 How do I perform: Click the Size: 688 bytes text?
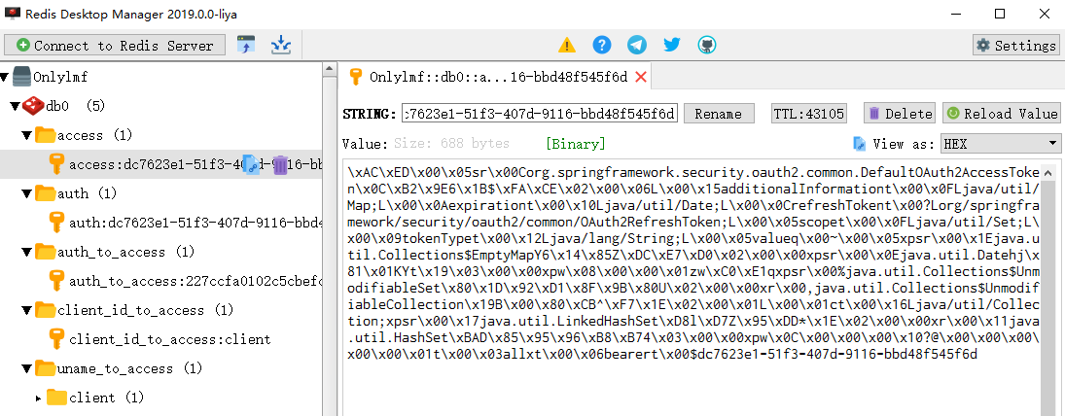[x=451, y=144]
